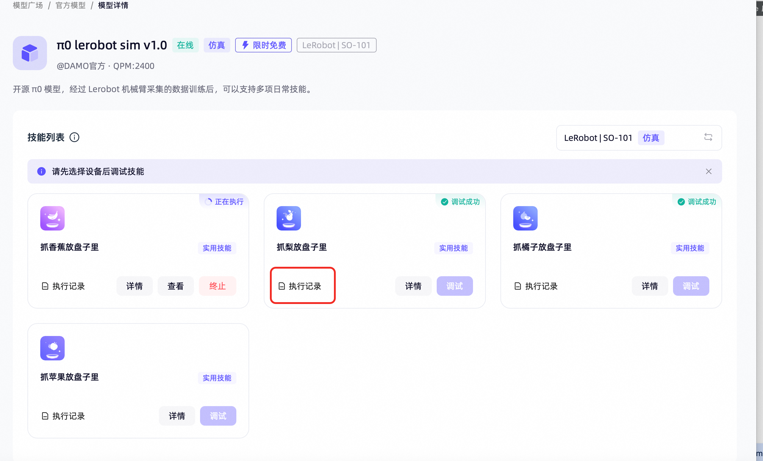Open the LeRobot | SO-101 device selector
Image resolution: width=763 pixels, height=461 pixels.
pos(639,138)
